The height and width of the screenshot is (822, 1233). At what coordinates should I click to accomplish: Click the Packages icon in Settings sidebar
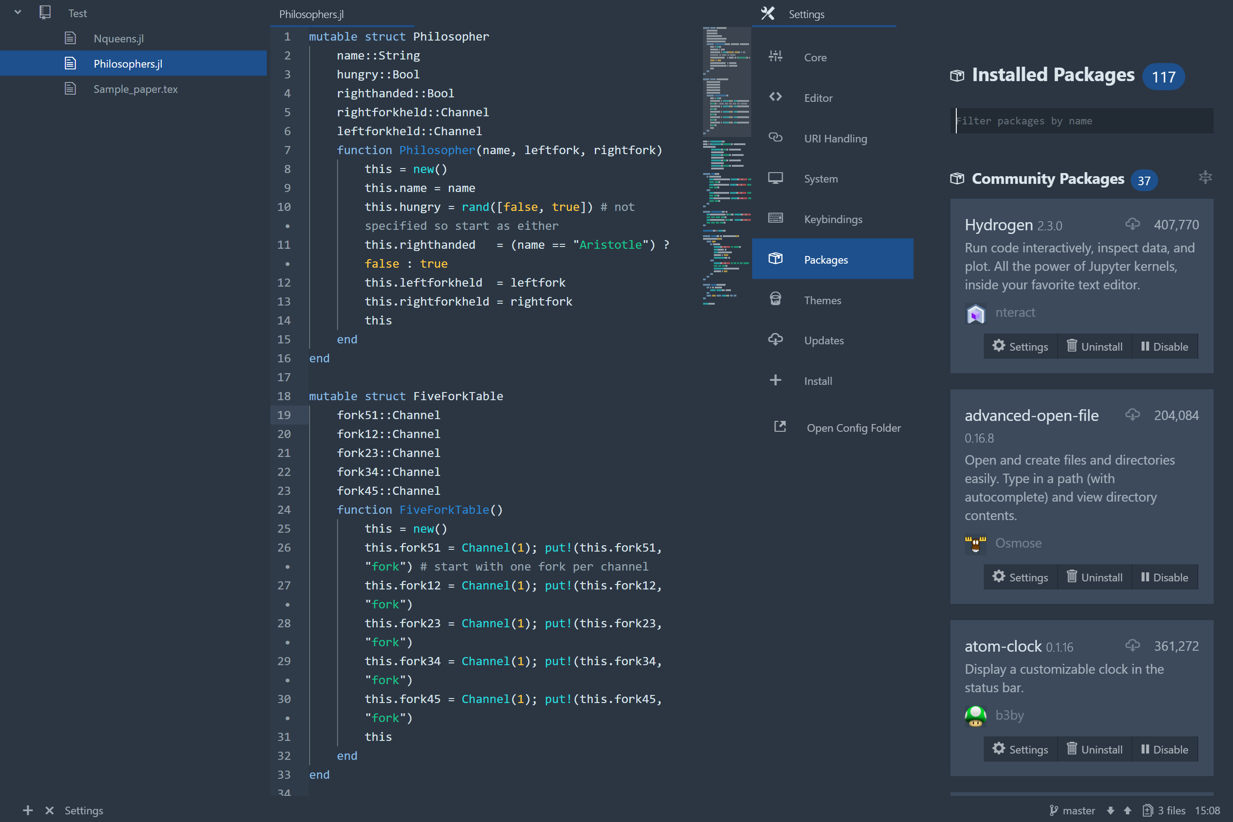775,259
